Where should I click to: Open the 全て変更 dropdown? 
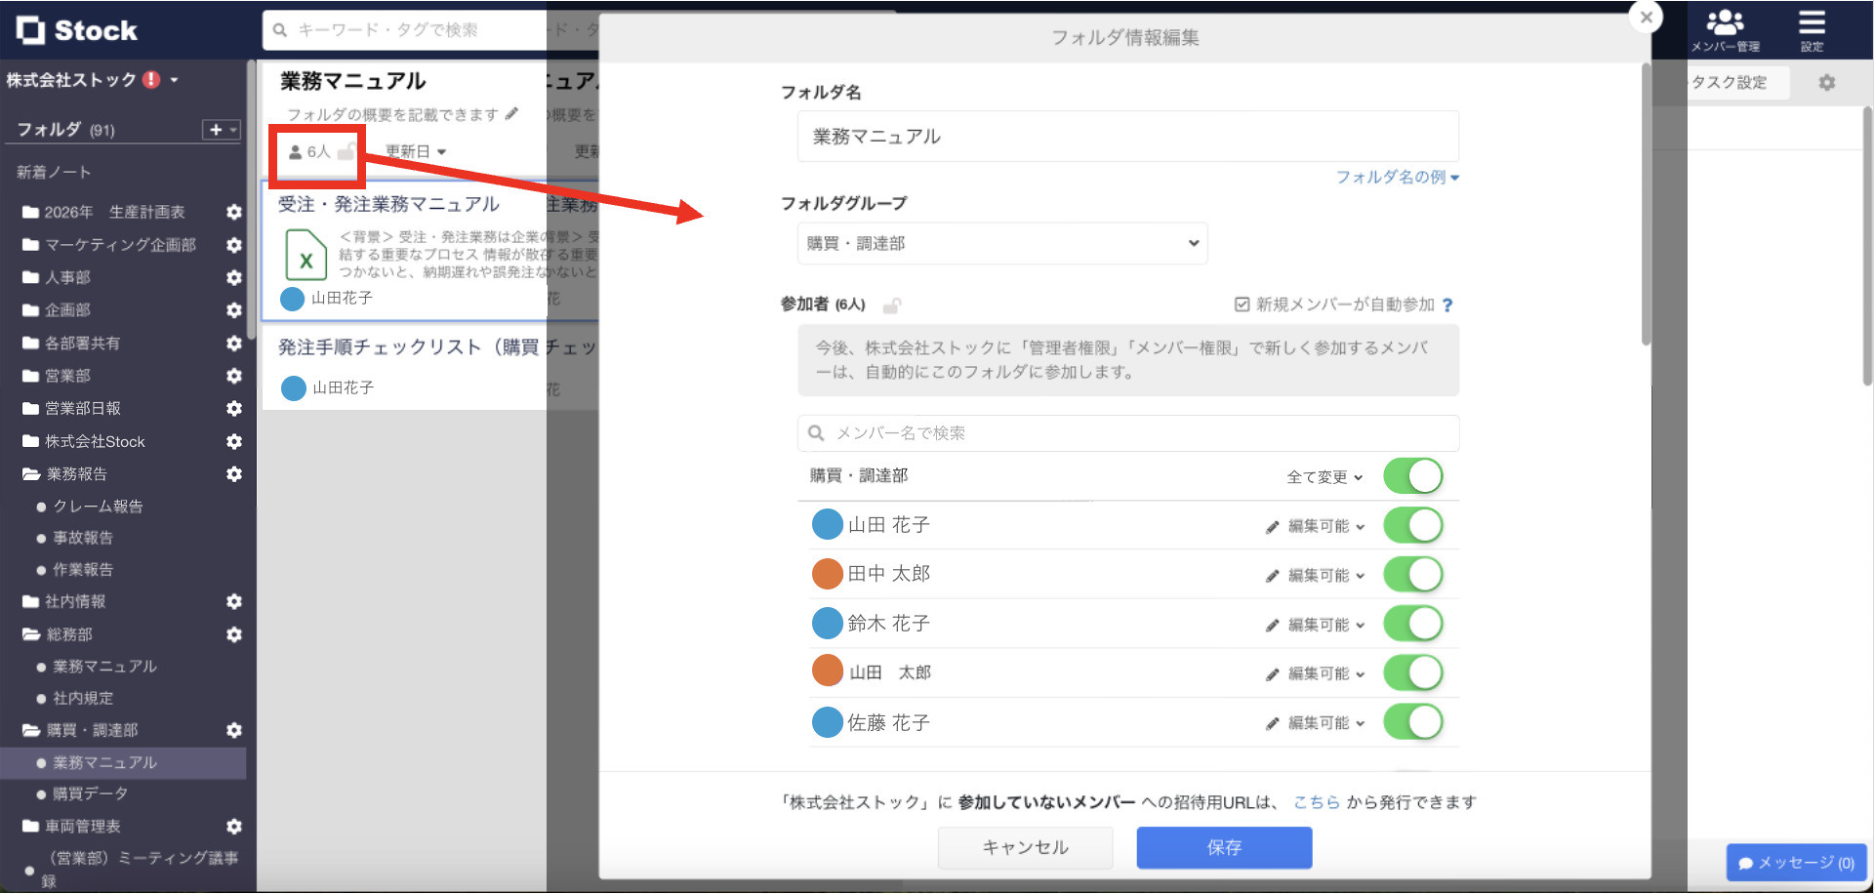[1325, 476]
